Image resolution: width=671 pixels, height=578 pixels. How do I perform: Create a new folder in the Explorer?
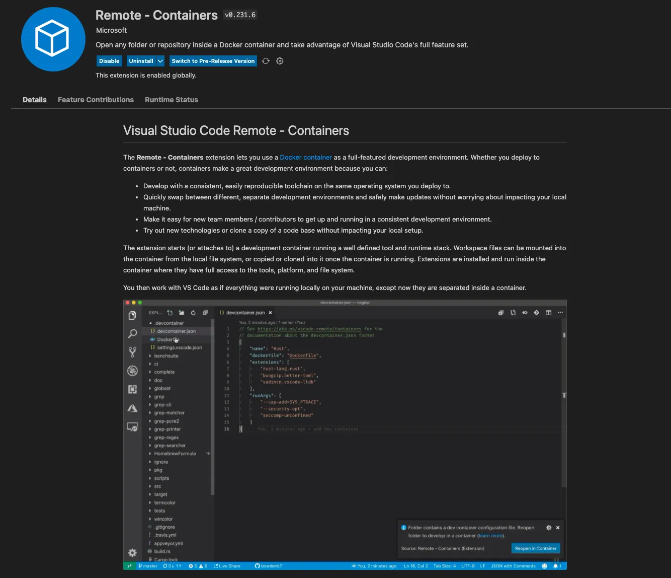coord(182,313)
